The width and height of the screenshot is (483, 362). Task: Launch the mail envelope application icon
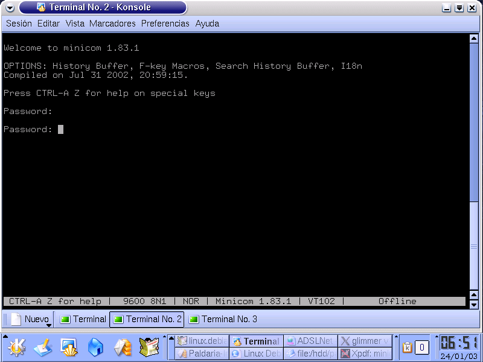click(x=123, y=348)
